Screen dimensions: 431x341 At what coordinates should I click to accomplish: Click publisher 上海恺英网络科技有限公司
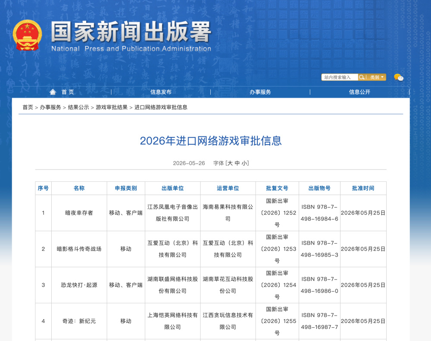173,321
